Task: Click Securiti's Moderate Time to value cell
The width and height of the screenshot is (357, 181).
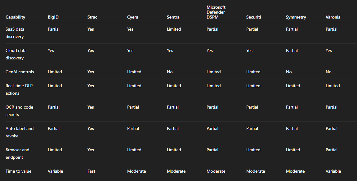Action: coord(256,171)
